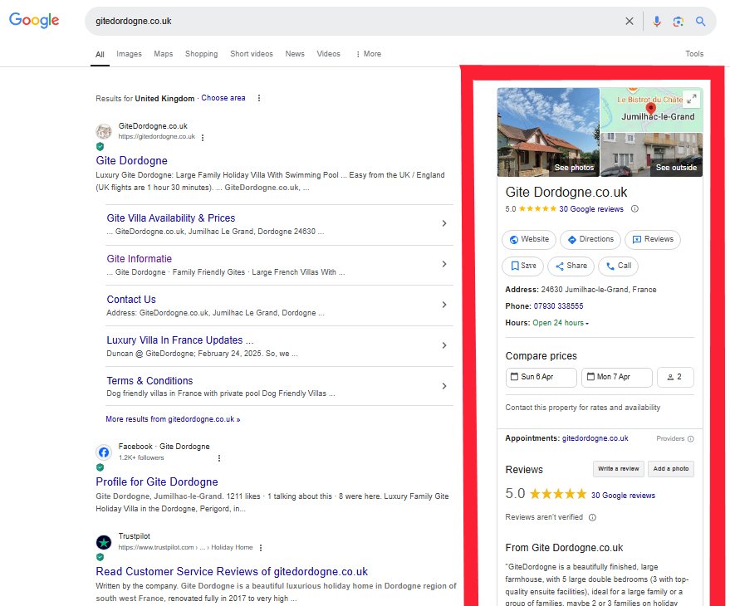Click the Reviews button in knowledge panel
Screen dimensions: 730x606
click(653, 239)
